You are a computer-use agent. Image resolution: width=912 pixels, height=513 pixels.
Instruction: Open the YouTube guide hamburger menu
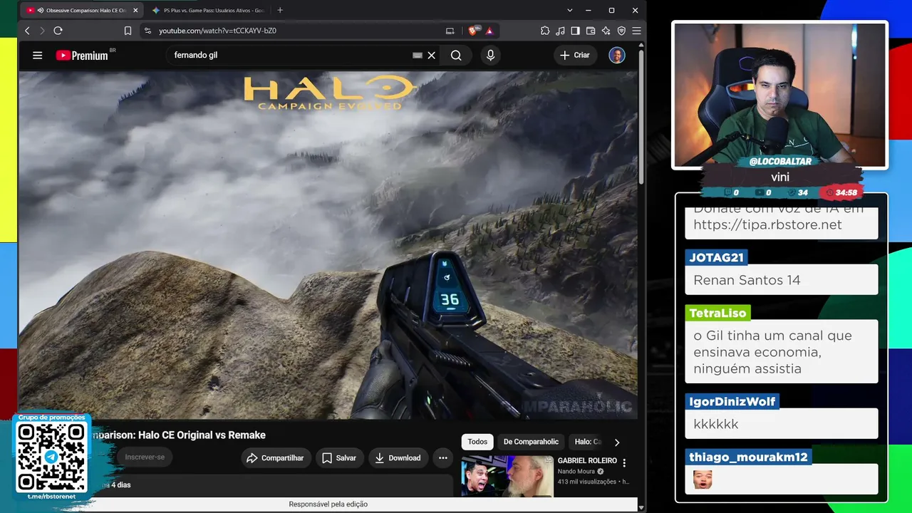(38, 55)
